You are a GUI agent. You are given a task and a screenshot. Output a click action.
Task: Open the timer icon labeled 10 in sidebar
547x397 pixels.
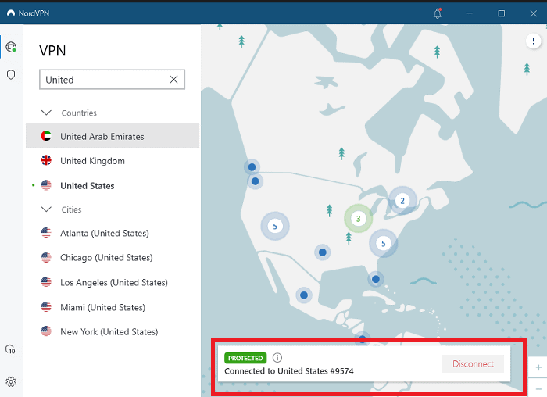(11, 349)
